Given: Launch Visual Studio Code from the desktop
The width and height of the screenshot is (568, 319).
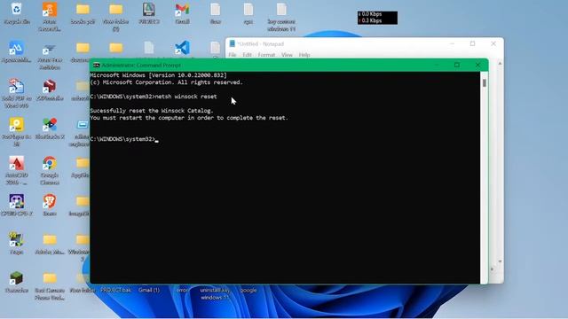Looking at the screenshot, I should pos(182,48).
